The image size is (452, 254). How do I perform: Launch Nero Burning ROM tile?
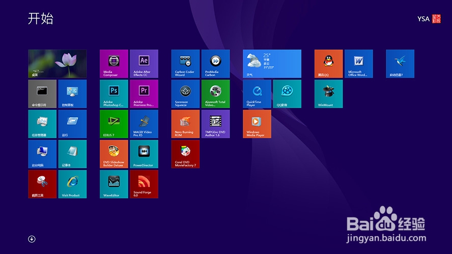tap(185, 124)
